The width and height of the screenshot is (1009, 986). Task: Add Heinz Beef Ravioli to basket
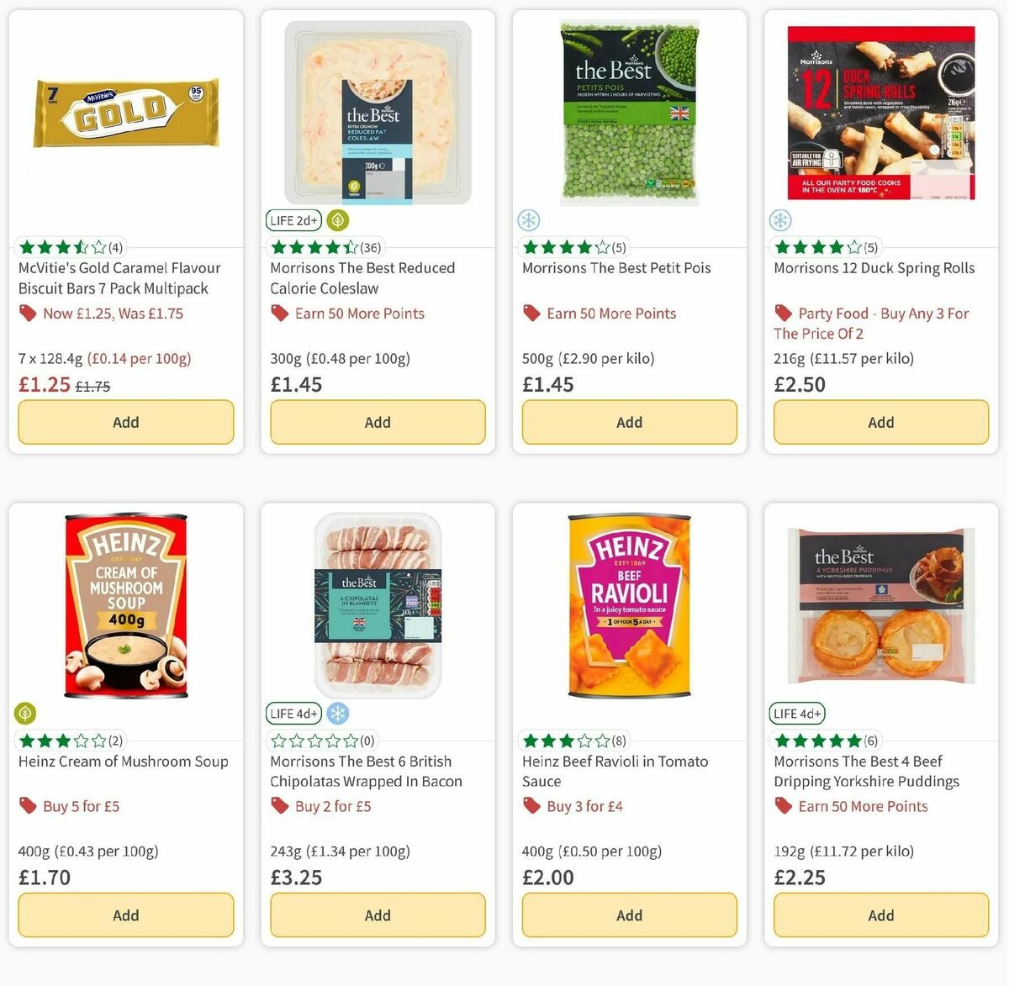629,915
